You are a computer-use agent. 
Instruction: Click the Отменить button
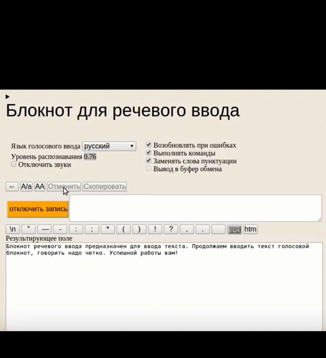tap(64, 187)
